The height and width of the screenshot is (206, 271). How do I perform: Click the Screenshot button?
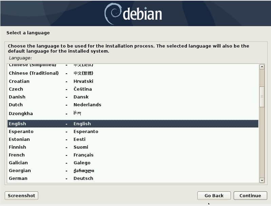[x=21, y=195]
